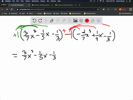
Task: Click the numerade.com address bar
Action: [58, 9]
